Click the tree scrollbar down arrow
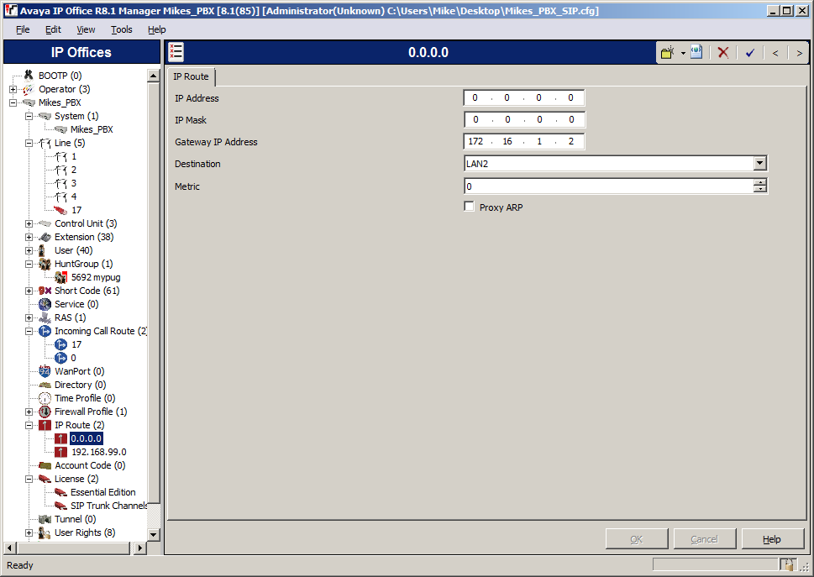814x577 pixels. click(153, 534)
